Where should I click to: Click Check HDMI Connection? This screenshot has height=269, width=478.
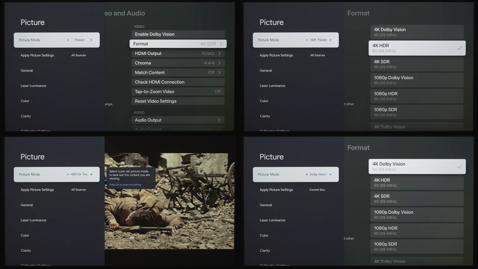pos(178,82)
